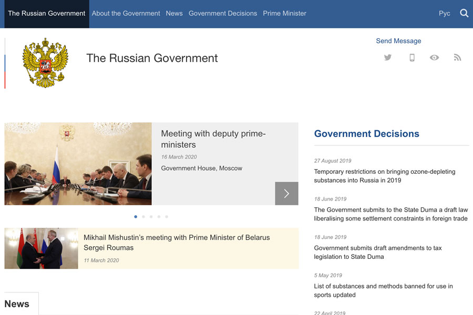473x315 pixels.
Task: Select the fourth carousel dot
Action: click(159, 217)
